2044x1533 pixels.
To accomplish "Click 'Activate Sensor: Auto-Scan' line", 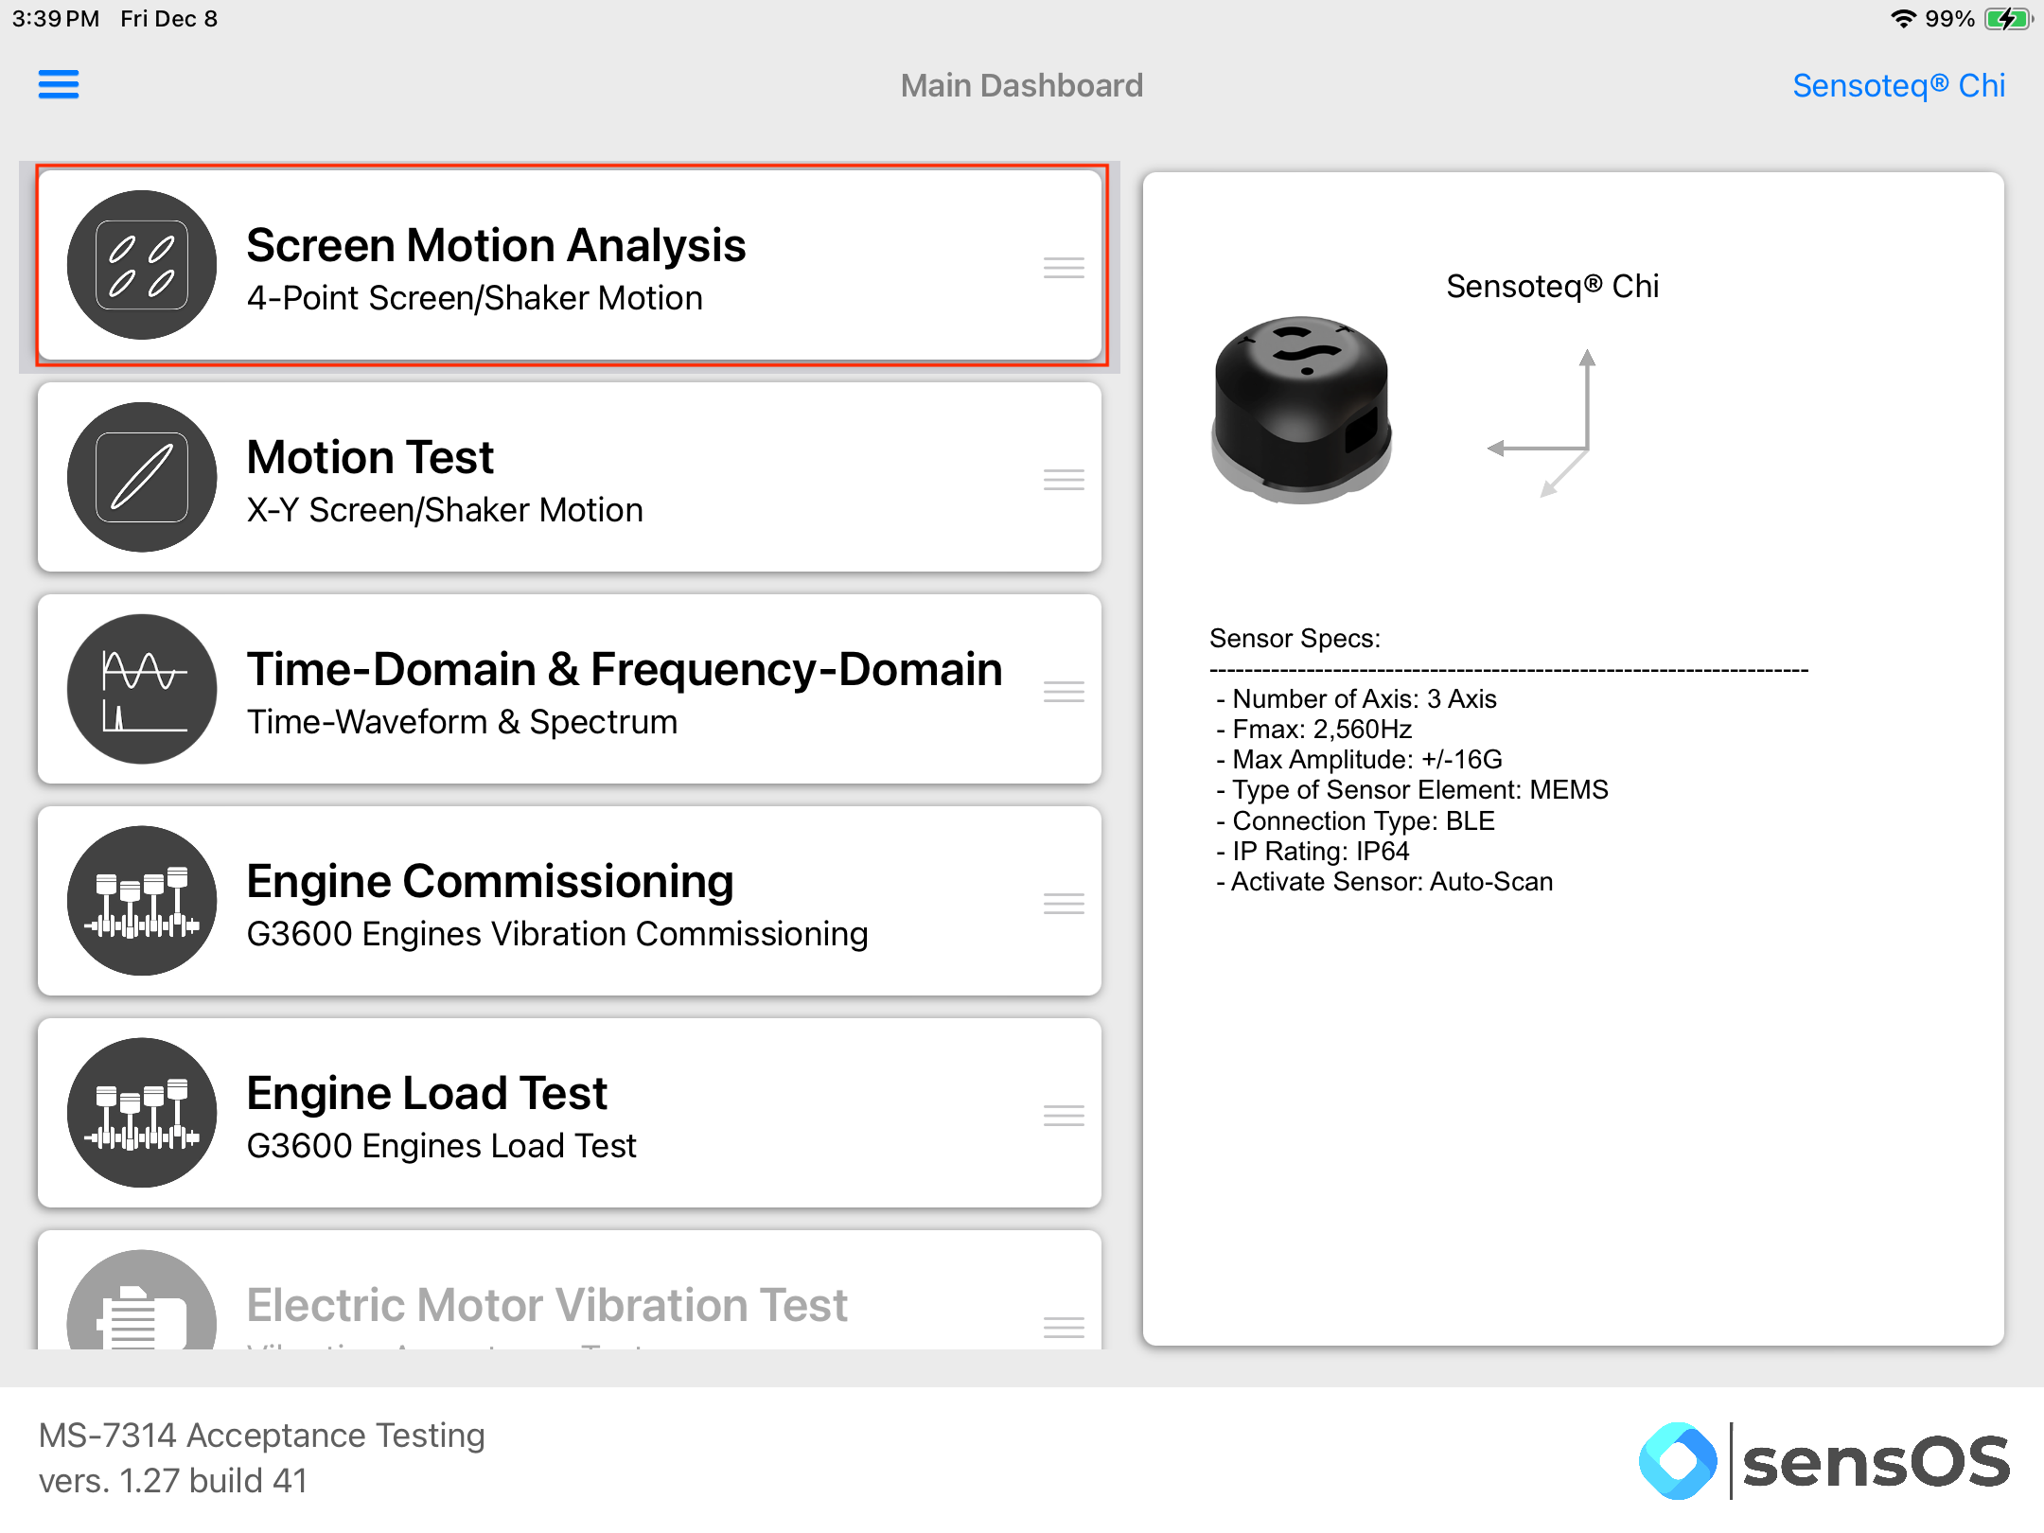I will (1385, 881).
